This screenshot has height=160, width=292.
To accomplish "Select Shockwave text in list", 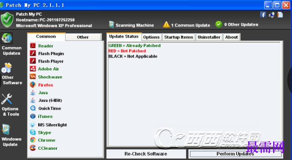I will click(50, 77).
